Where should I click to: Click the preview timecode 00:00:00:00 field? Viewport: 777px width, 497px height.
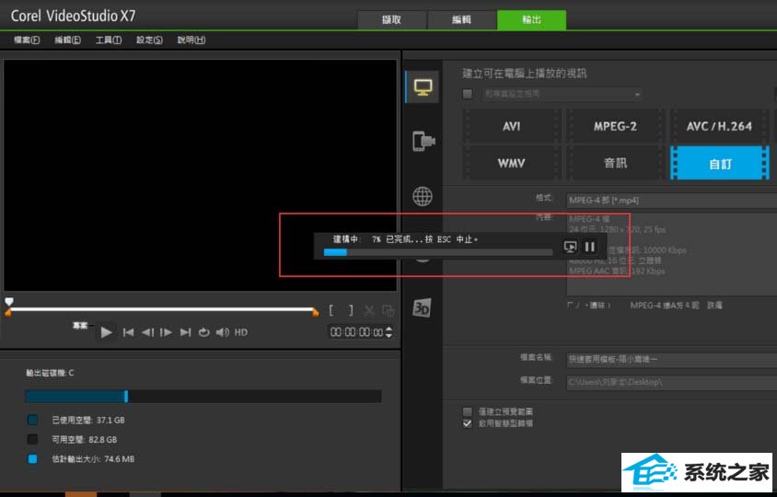pos(357,332)
